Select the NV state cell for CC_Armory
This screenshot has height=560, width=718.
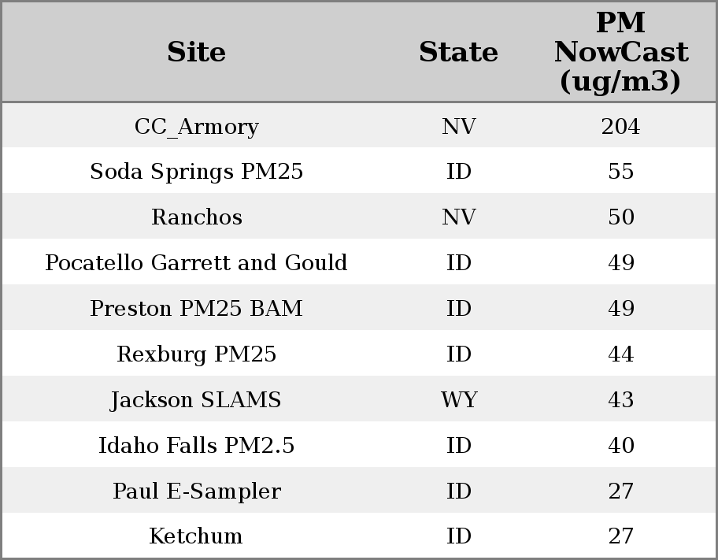[x=458, y=127]
